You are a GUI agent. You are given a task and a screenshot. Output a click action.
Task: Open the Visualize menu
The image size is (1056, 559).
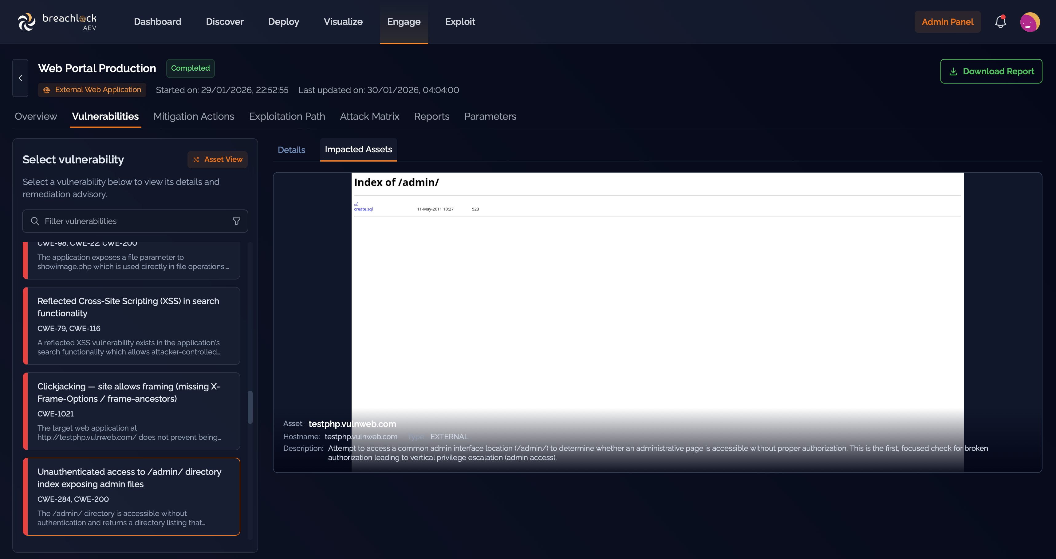click(343, 22)
